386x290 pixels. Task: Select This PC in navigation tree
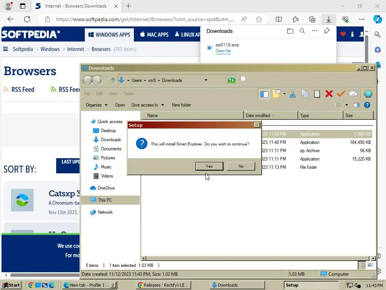(110, 200)
